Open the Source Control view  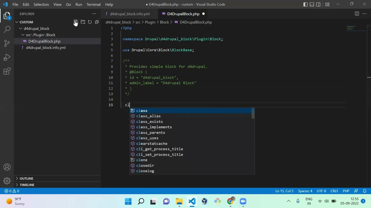[7, 43]
